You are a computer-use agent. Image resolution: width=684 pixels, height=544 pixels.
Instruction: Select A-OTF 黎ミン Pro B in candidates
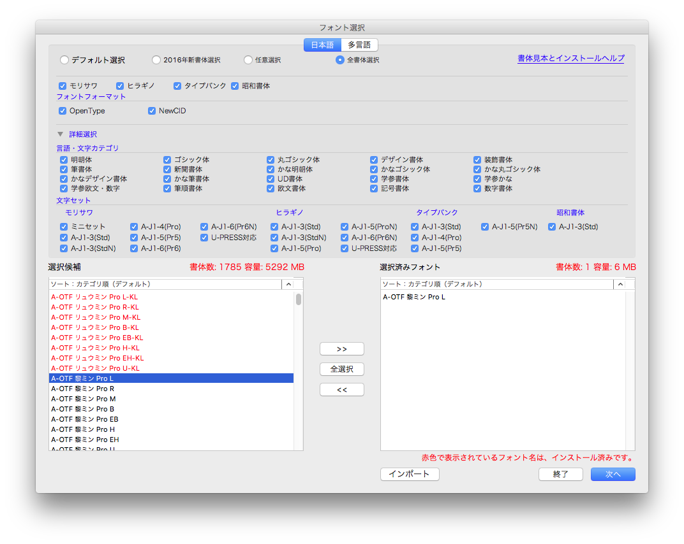[x=172, y=410]
